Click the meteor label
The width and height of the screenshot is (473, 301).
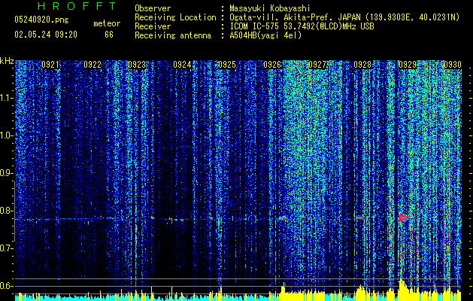click(x=107, y=23)
